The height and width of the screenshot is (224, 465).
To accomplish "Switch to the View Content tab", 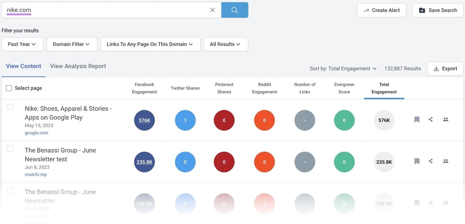I will pos(24,66).
